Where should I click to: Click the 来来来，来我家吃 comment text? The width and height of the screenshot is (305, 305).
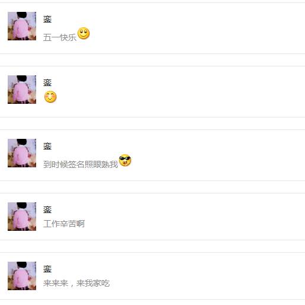pos(76,283)
